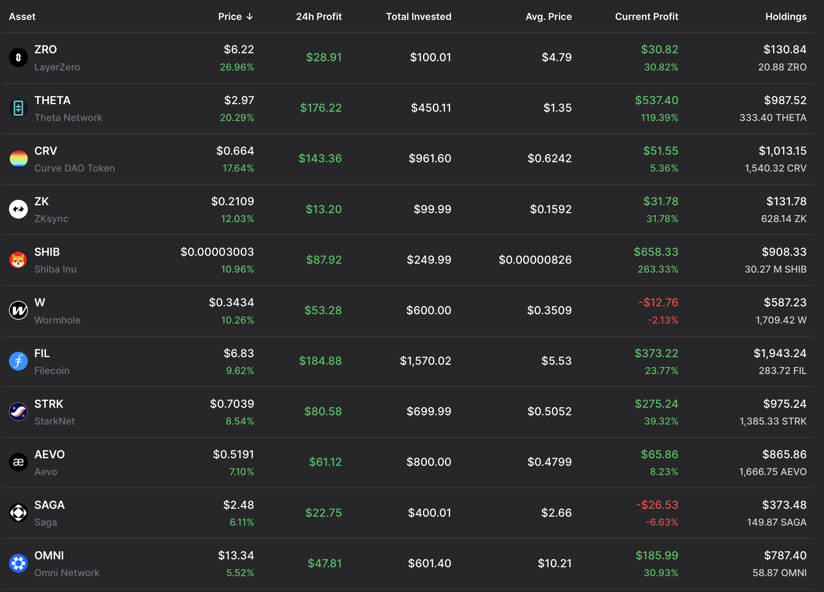
Task: Click the Shiba Inu dog icon
Action: pos(18,260)
